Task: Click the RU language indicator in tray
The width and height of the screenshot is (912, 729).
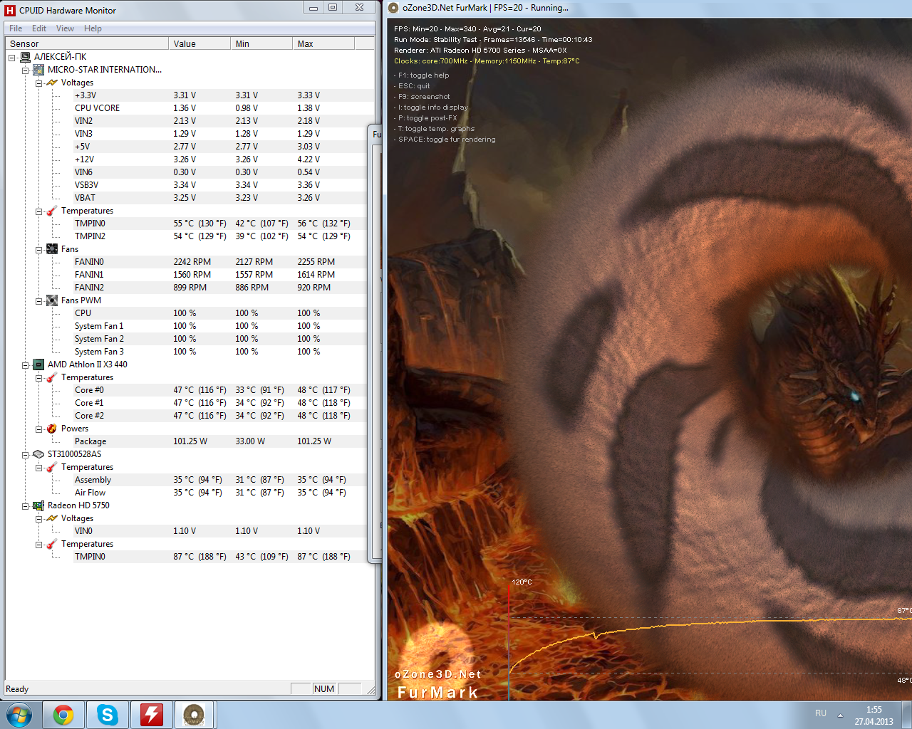Action: tap(821, 713)
